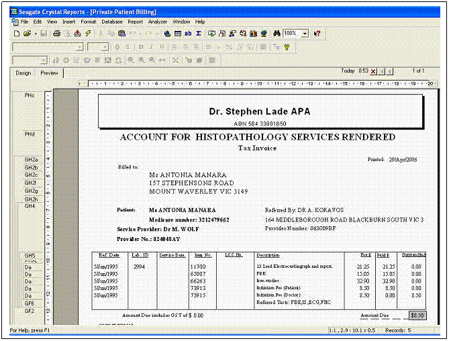Image resolution: width=449 pixels, height=341 pixels.
Task: Open the Edit menu
Action: click(x=37, y=21)
